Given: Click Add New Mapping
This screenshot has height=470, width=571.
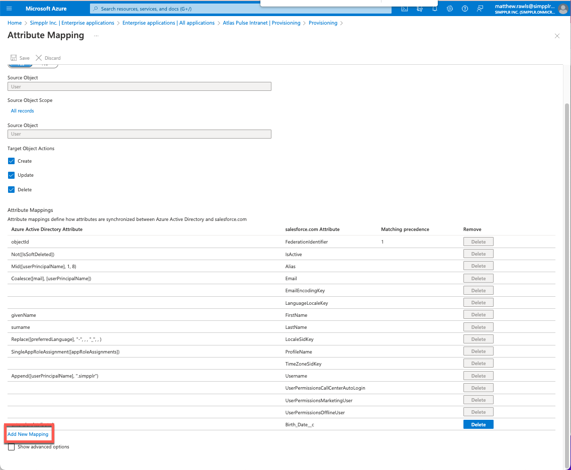Looking at the screenshot, I should click(x=28, y=434).
